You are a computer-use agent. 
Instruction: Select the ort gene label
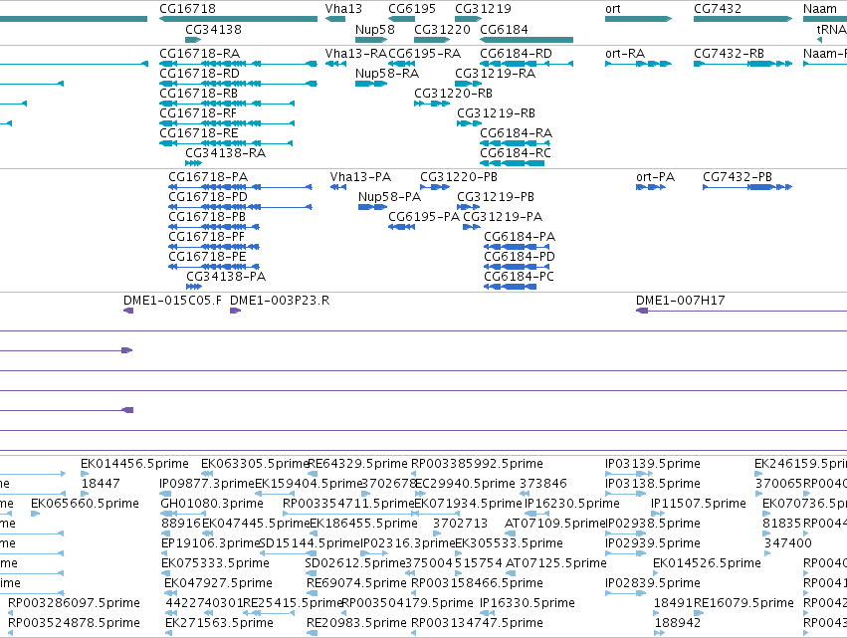613,9
